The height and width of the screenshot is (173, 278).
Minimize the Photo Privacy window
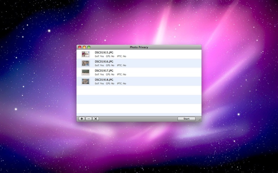coord(84,47)
